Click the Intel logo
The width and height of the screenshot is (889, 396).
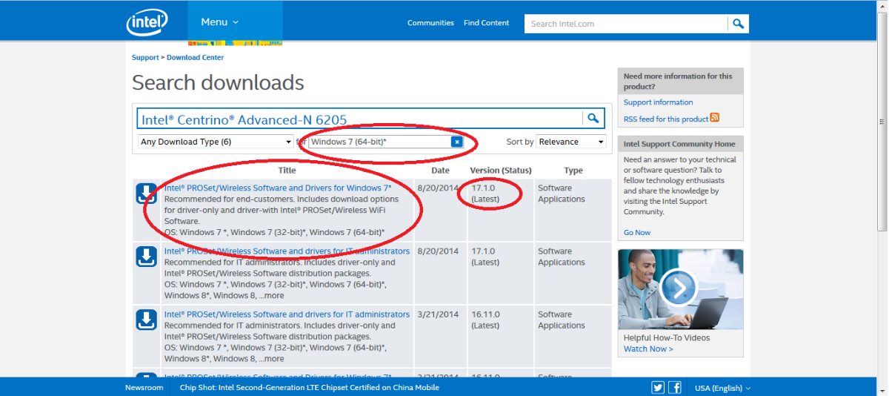click(x=147, y=23)
